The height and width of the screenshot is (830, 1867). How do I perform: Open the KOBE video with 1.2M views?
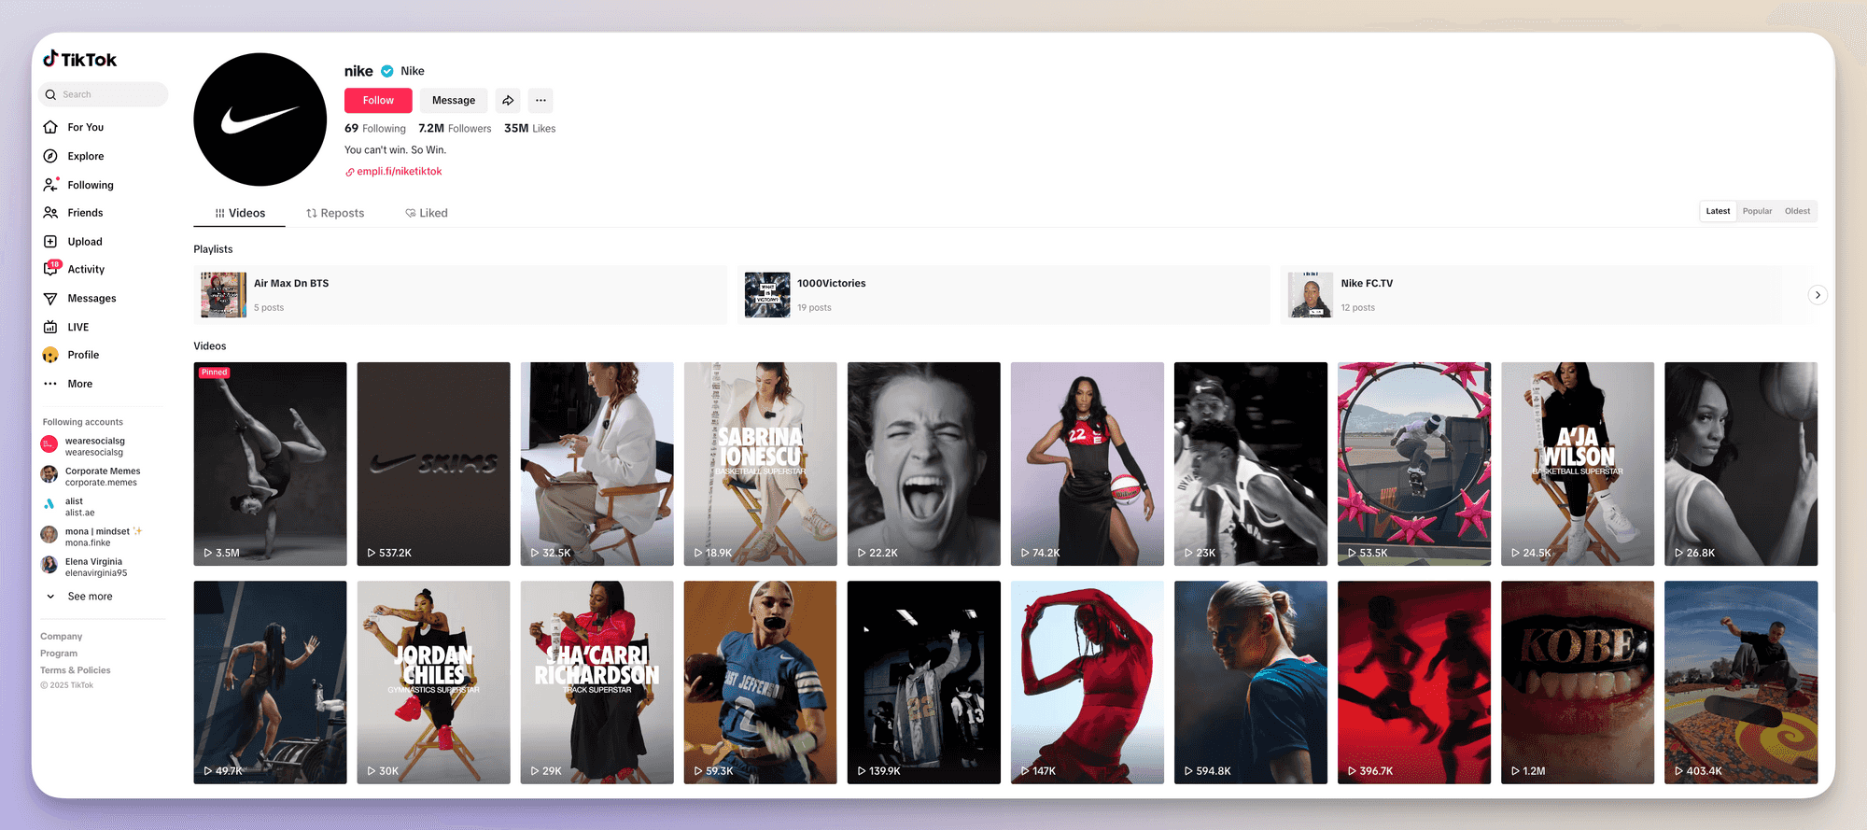(x=1578, y=682)
